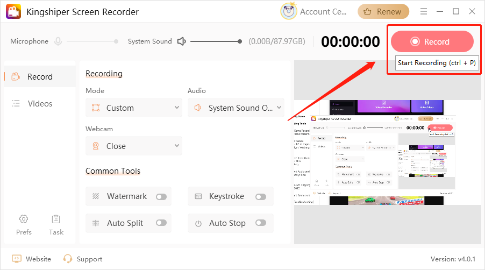The height and width of the screenshot is (270, 485).
Task: Turn on the Auto Split toggle
Action: 161,223
